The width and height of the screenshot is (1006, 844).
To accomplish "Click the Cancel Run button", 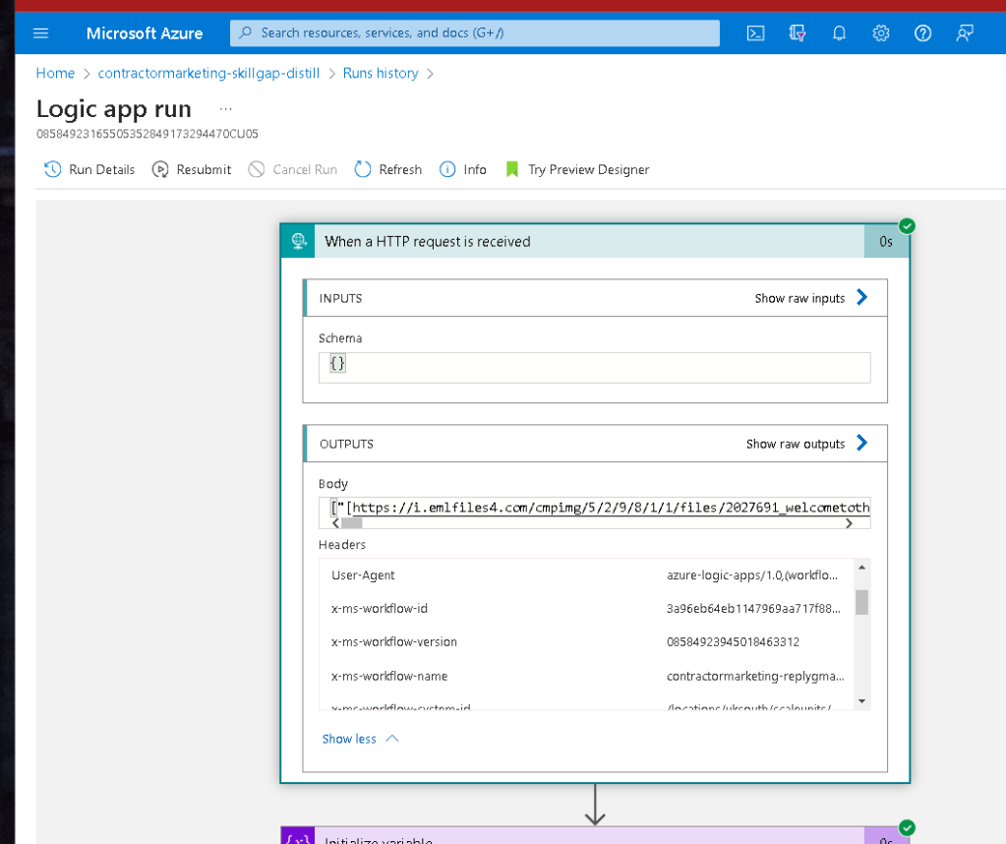I will [x=293, y=169].
